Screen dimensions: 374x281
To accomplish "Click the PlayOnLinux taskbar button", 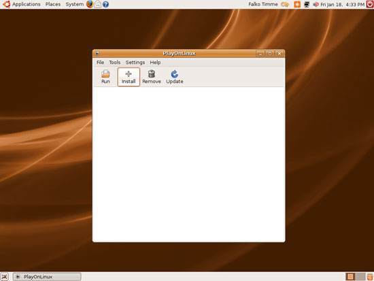I will pyautogui.click(x=47, y=277).
